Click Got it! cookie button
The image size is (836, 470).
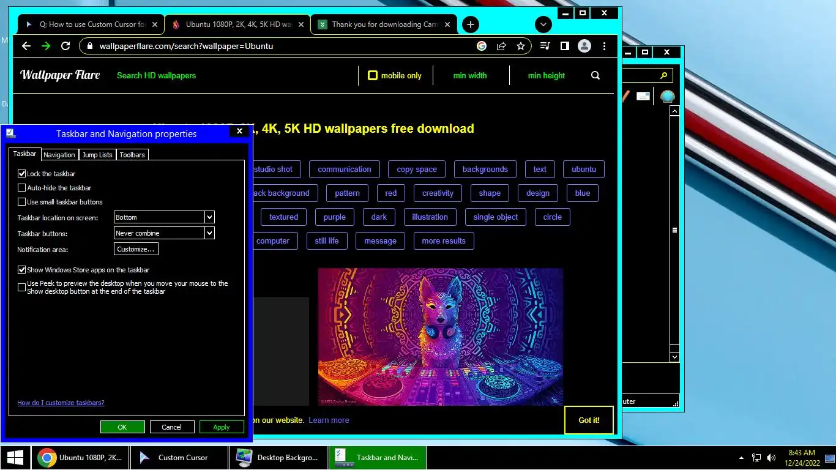[589, 420]
